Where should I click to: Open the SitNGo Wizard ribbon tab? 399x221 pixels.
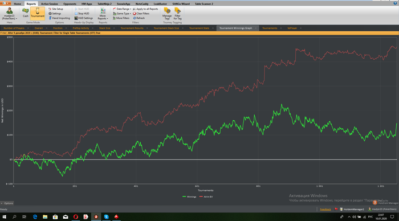(181, 4)
